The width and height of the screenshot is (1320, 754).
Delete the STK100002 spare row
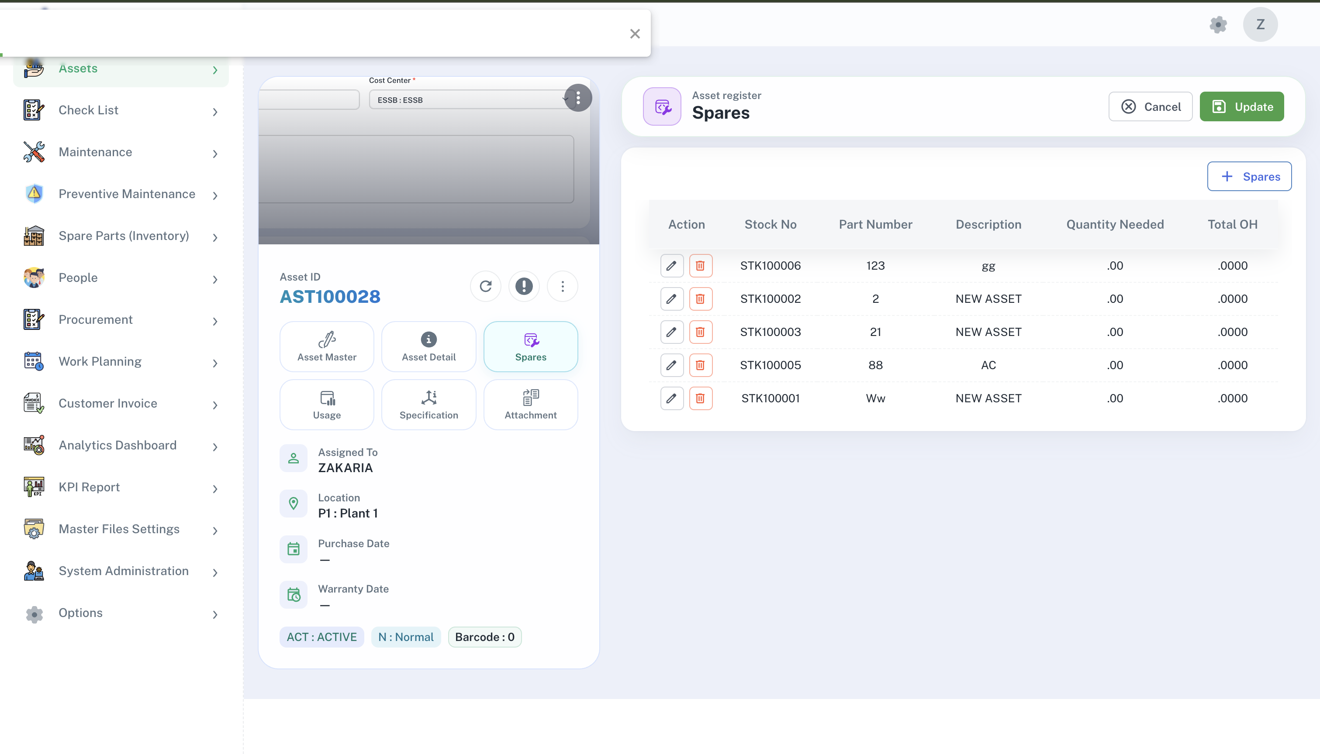click(x=700, y=299)
